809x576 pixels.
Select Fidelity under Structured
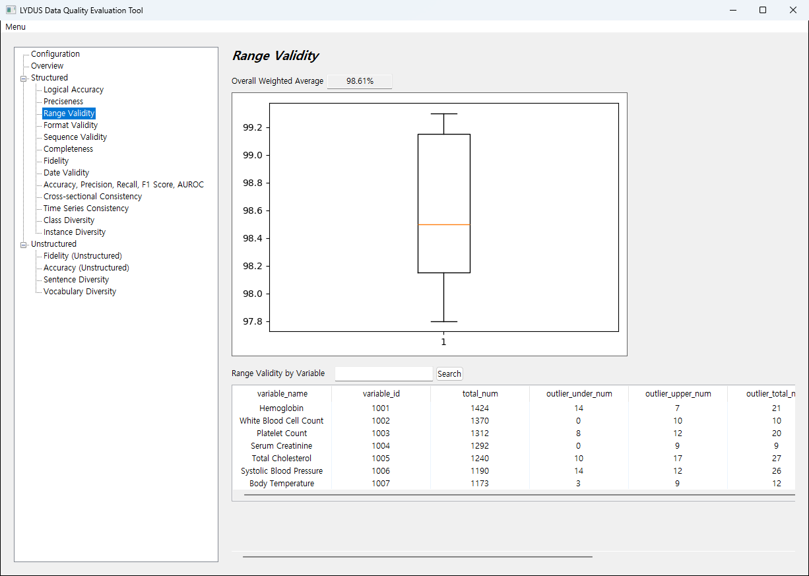pos(56,161)
